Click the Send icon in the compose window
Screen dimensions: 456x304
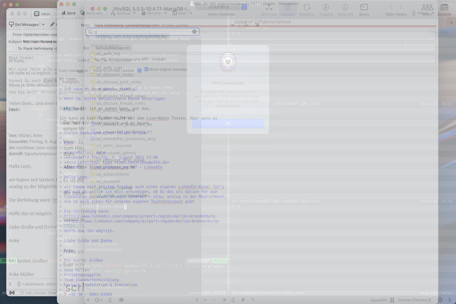[x=63, y=13]
